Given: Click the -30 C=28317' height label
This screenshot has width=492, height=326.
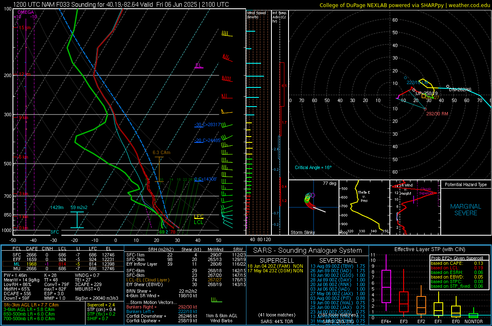Looking at the screenshot, I should [x=207, y=125].
